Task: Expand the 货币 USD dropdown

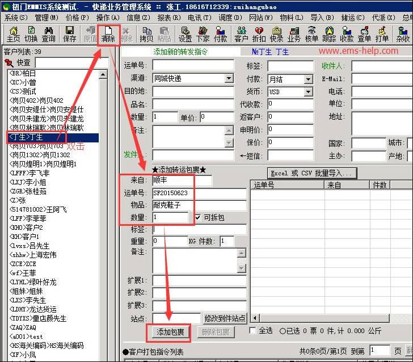Action: (308, 92)
